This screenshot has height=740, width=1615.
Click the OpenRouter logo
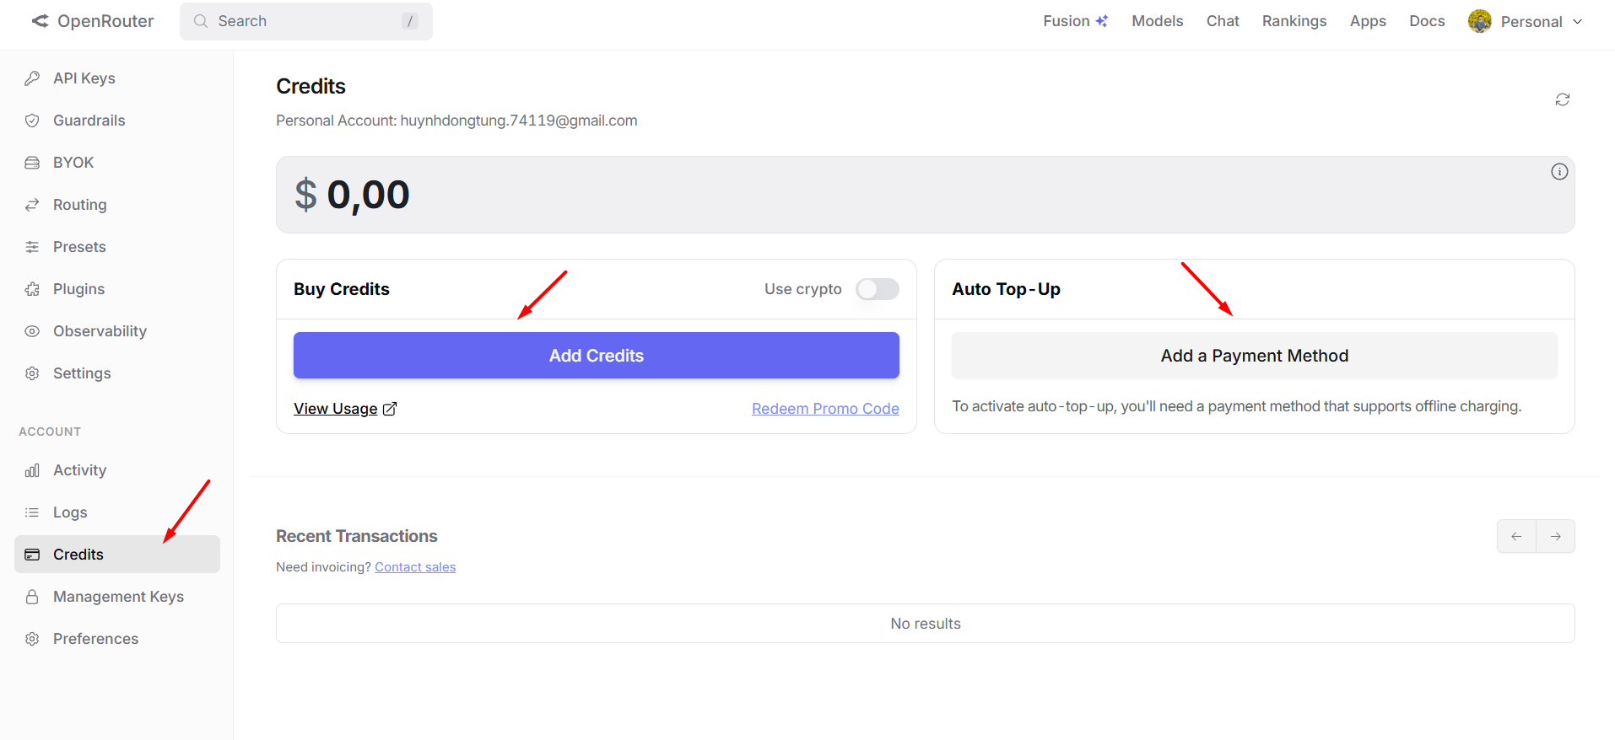point(93,21)
